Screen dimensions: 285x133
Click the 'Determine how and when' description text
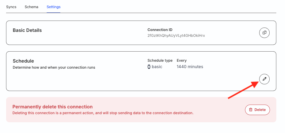54,68
